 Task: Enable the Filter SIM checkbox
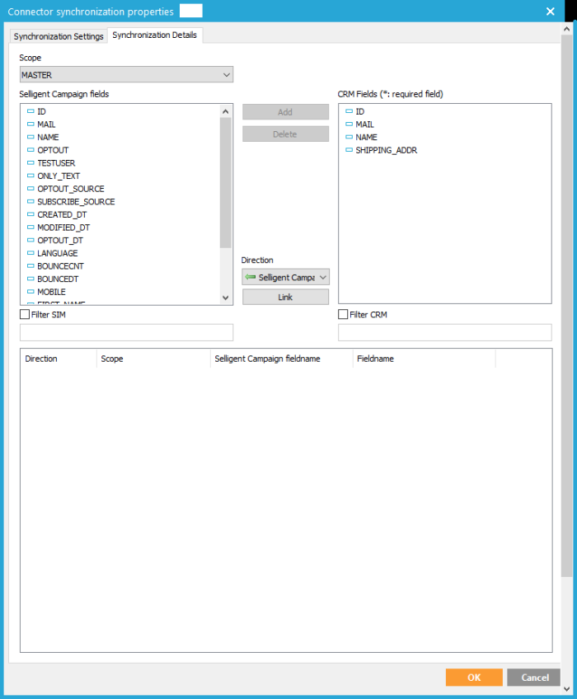[24, 314]
